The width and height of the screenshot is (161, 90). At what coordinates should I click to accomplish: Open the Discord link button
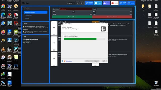click(x=106, y=3)
